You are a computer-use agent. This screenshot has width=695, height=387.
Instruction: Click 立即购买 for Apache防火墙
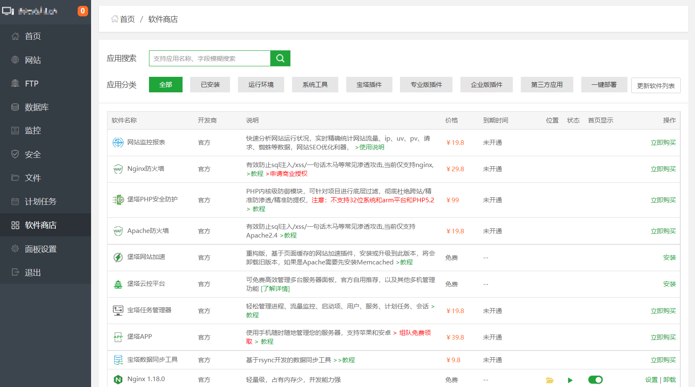click(x=663, y=231)
